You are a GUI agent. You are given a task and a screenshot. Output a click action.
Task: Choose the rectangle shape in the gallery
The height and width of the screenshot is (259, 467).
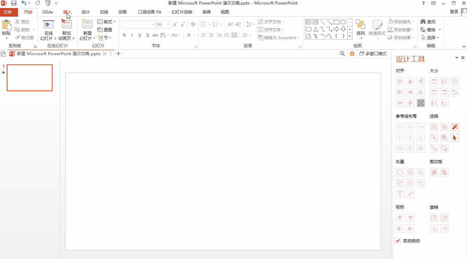tap(336, 22)
